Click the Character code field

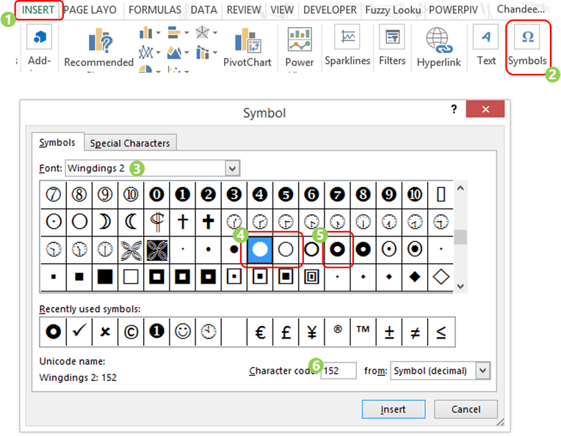click(x=338, y=371)
